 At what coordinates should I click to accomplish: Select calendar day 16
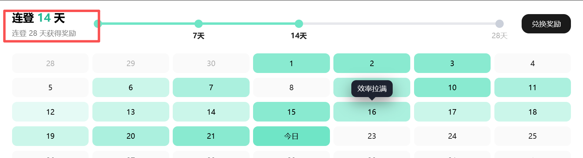372,112
